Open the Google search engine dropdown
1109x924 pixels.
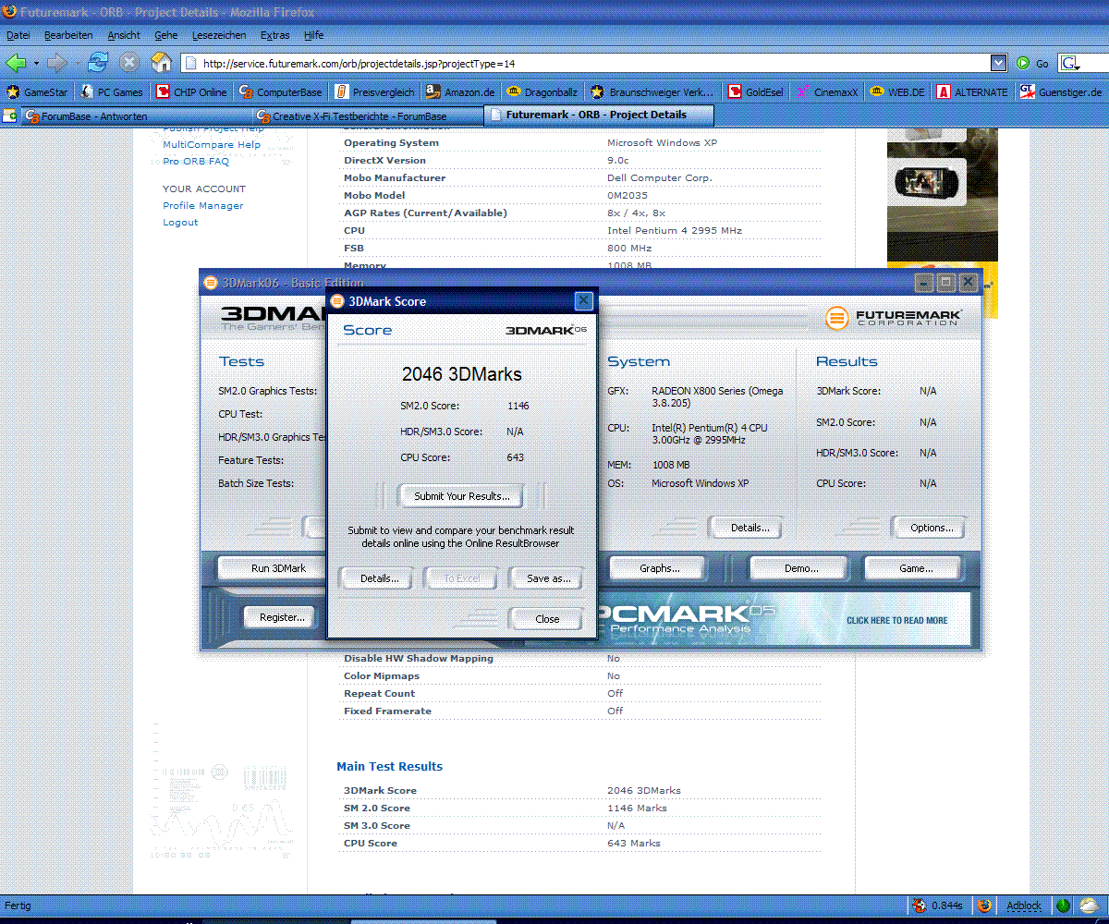click(x=1069, y=63)
